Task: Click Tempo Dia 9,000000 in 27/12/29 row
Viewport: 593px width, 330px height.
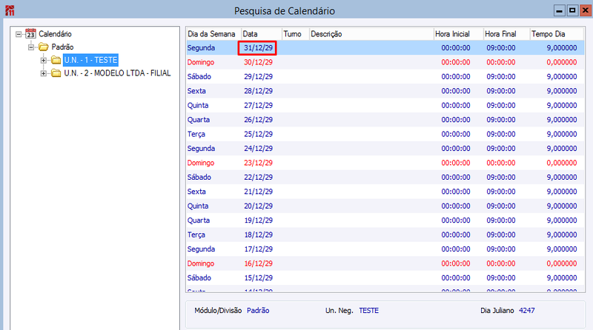Action: pyautogui.click(x=562, y=105)
